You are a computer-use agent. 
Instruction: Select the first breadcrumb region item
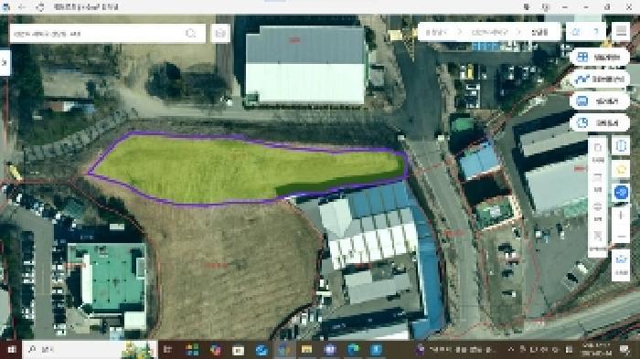[436, 32]
